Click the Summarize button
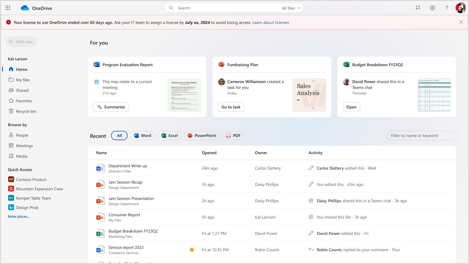This screenshot has width=469, height=264. (x=111, y=107)
